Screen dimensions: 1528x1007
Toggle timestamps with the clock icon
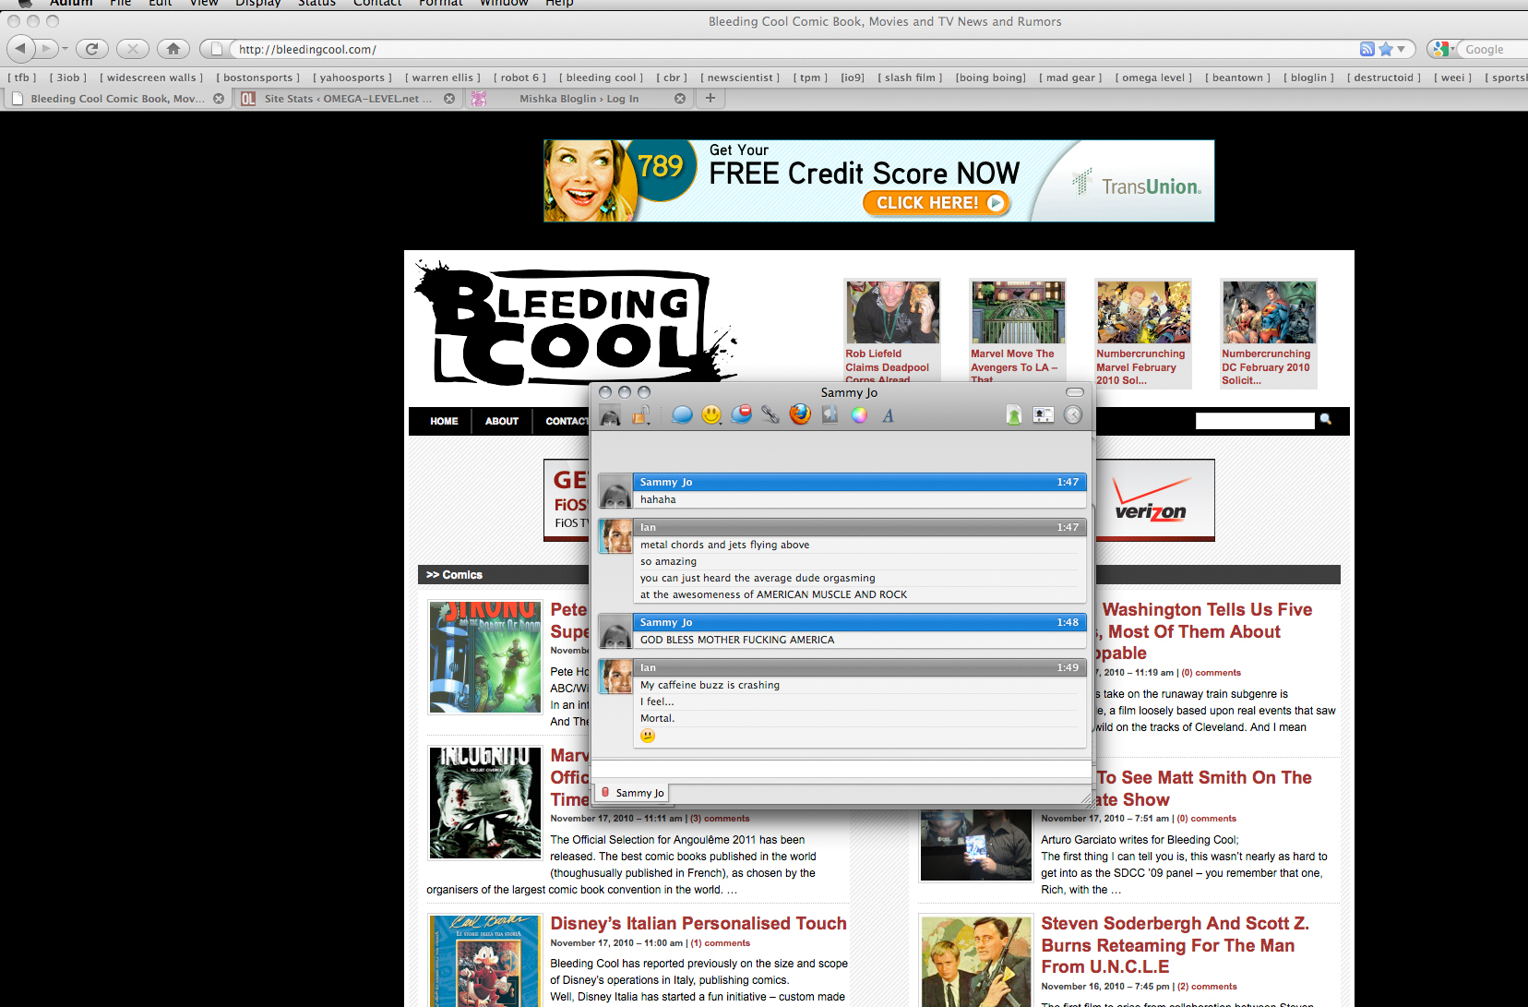click(1073, 415)
